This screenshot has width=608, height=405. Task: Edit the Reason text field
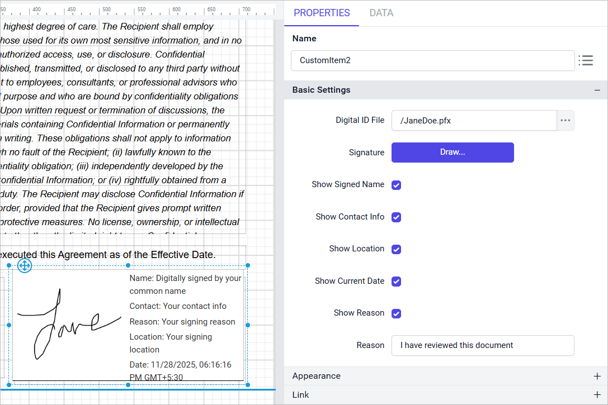tap(482, 345)
